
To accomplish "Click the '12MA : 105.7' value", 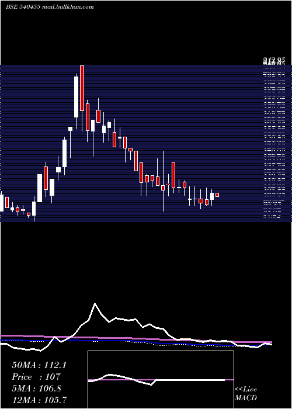I will click(x=39, y=400).
